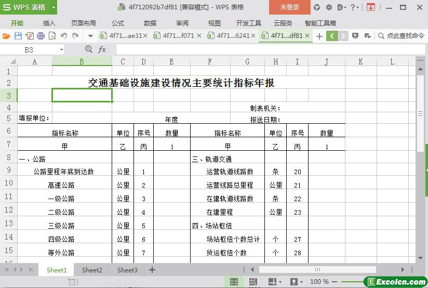Click the hexagon settings icon in title bar
This screenshot has height=288, width=428.
tap(329, 7)
